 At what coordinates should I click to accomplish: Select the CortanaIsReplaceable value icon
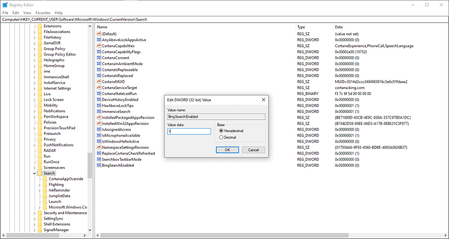99,70
